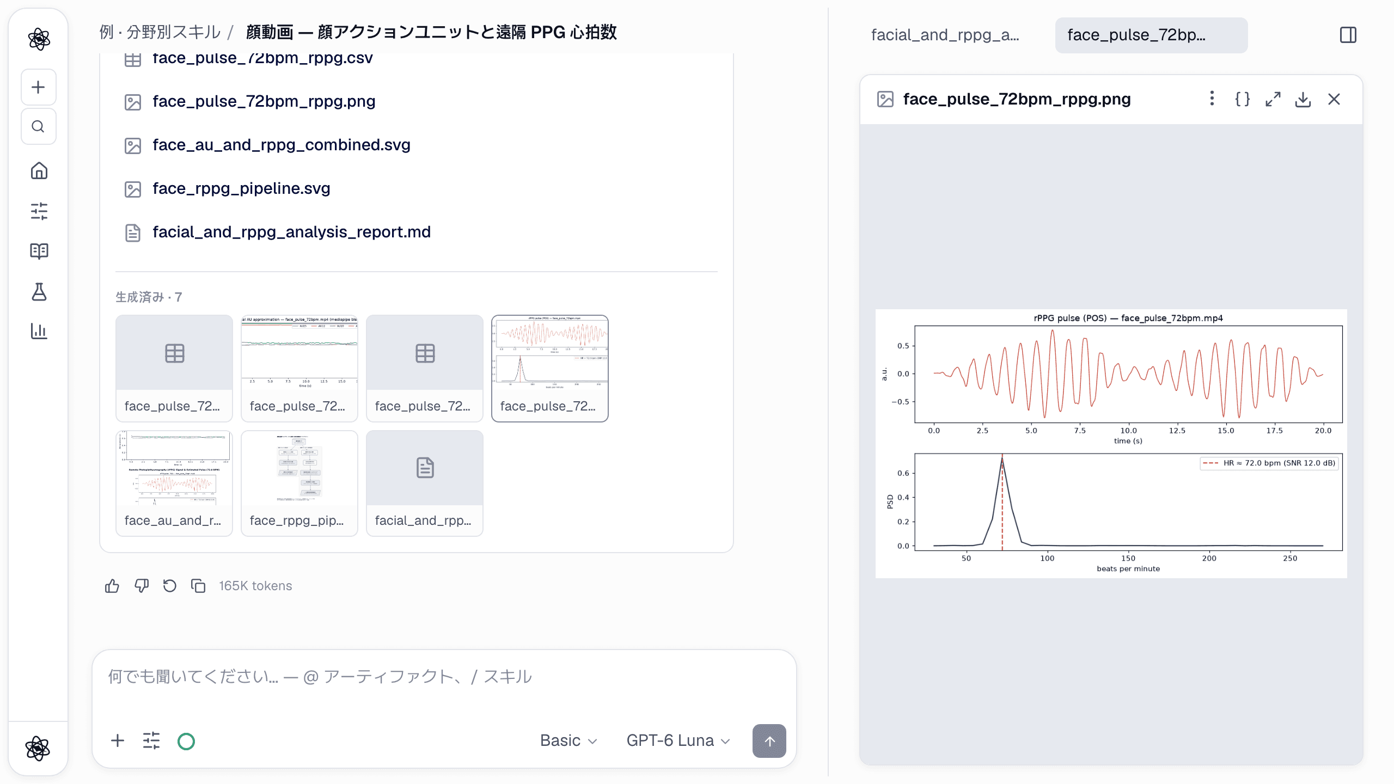
Task: Switch to the facial_and_rppg_a... tab
Action: pos(945,35)
